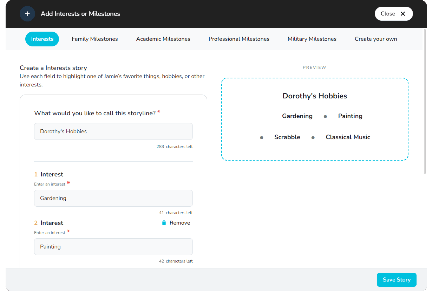Go to the Professional Milestones tab
The image size is (432, 291).
click(239, 39)
